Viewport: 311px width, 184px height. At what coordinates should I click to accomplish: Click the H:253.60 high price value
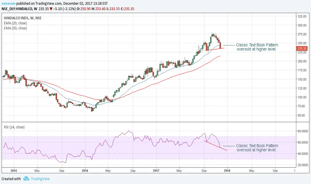click(x=99, y=9)
